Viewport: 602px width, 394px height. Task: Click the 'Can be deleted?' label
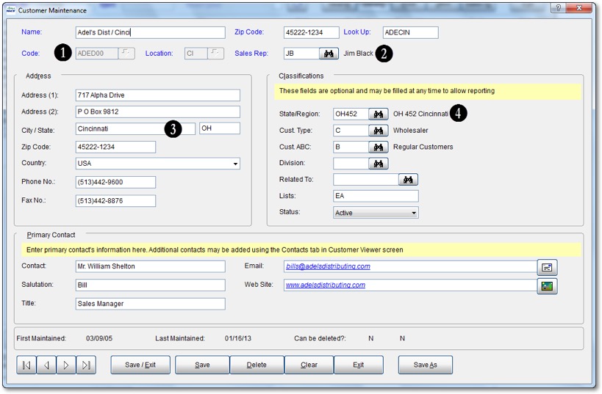[x=320, y=339]
